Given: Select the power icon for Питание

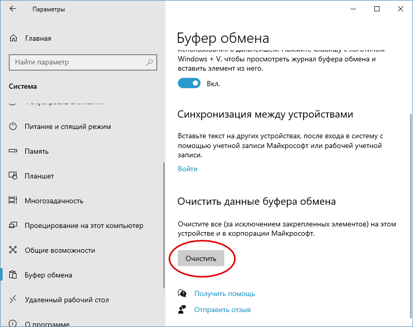Looking at the screenshot, I should (13, 126).
